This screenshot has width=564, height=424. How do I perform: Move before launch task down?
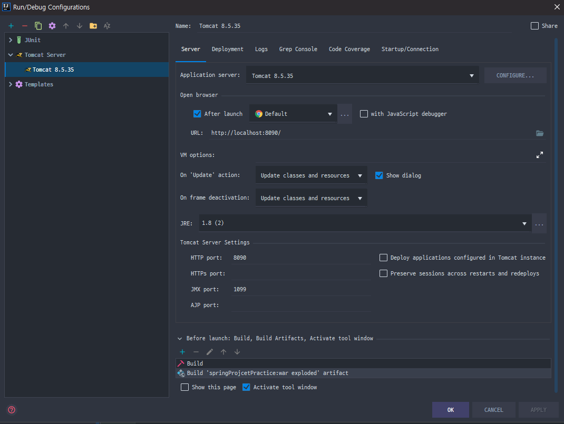(x=237, y=352)
